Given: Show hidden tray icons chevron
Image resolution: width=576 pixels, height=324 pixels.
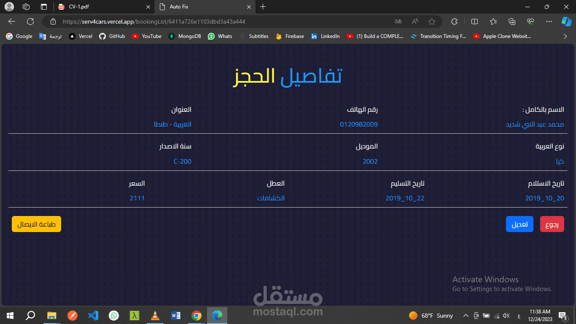Looking at the screenshot, I should click(466, 316).
